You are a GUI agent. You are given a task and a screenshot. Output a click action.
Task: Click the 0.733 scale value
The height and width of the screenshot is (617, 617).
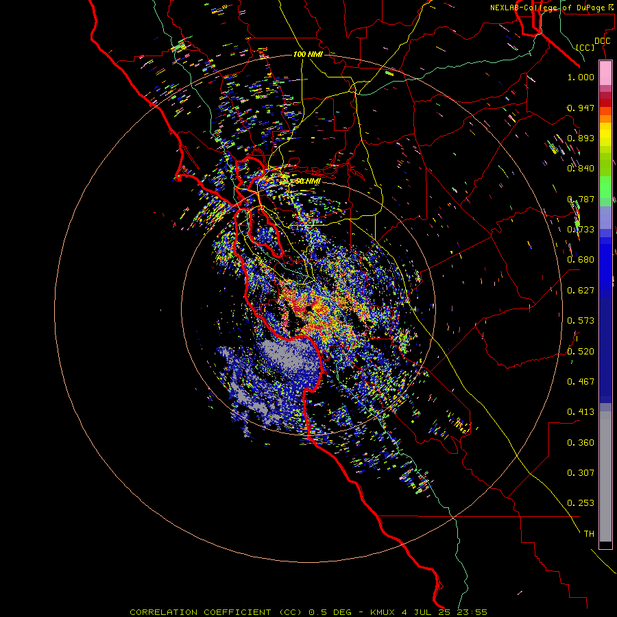(x=581, y=230)
